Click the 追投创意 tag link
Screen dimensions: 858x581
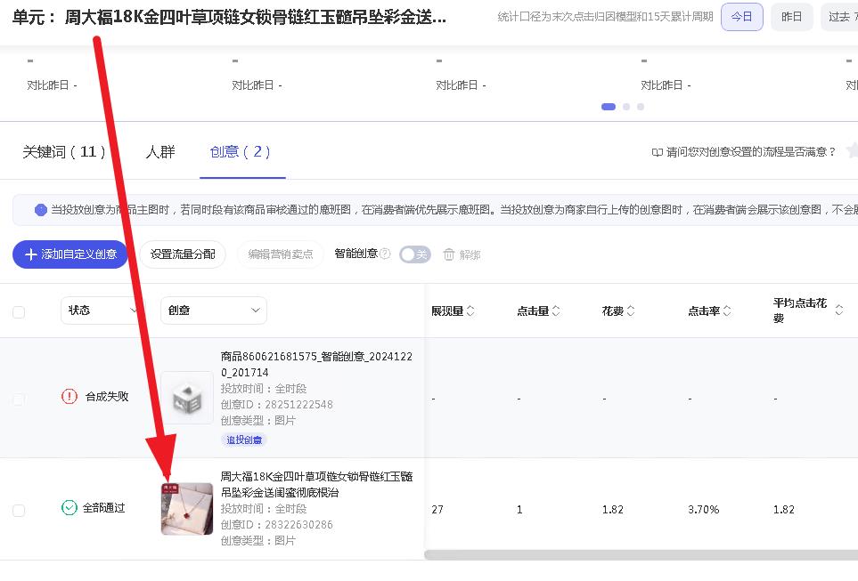[x=244, y=440]
